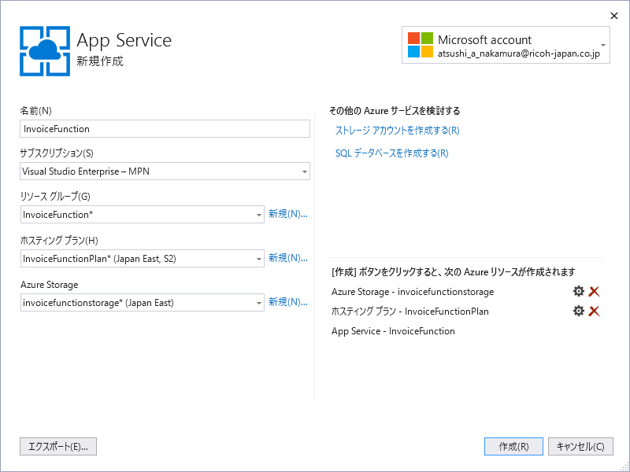Click the ホスティング プラン(H) label
Screen dimensions: 630x472
coord(59,241)
